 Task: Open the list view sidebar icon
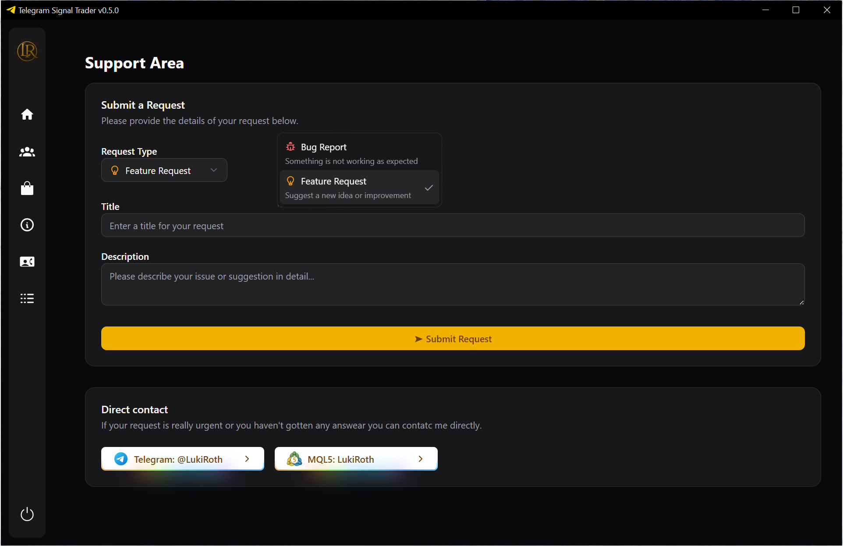[x=27, y=298]
